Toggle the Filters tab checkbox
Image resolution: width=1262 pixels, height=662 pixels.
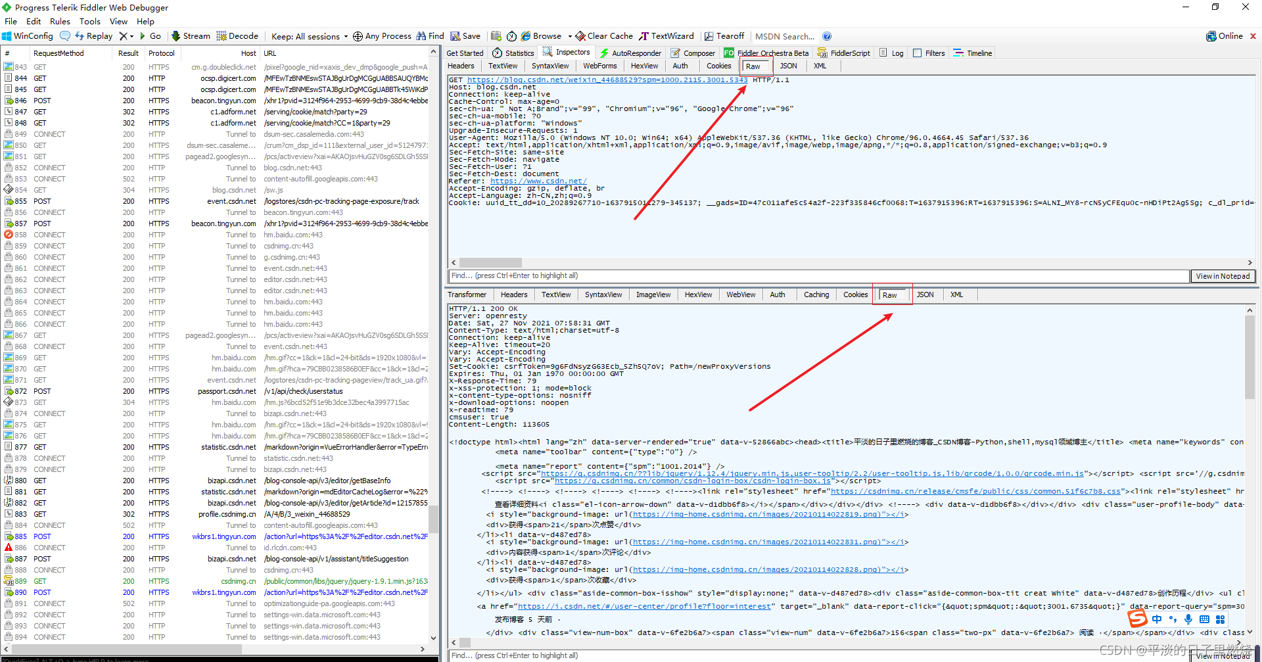coord(918,53)
